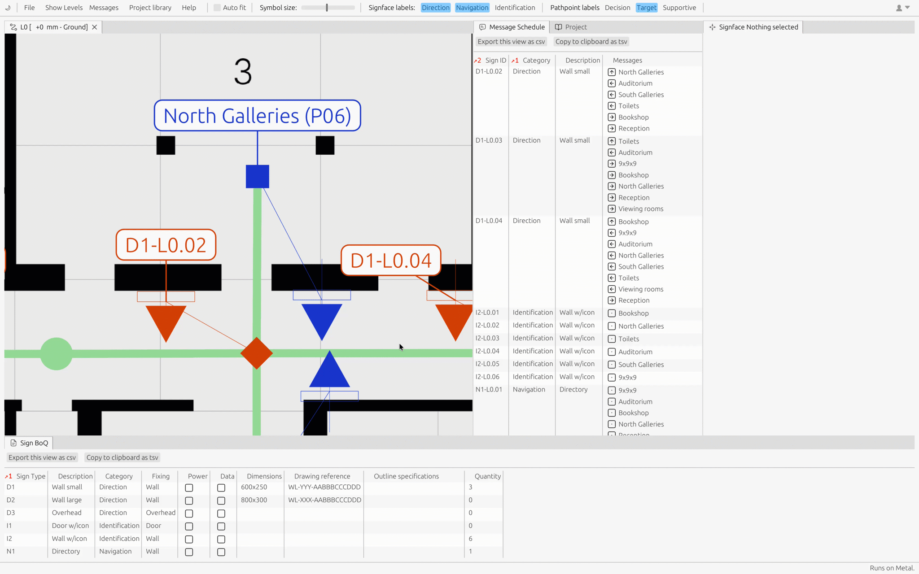
Task: Click the up arrow icon beside North Galleries
Action: coord(612,72)
